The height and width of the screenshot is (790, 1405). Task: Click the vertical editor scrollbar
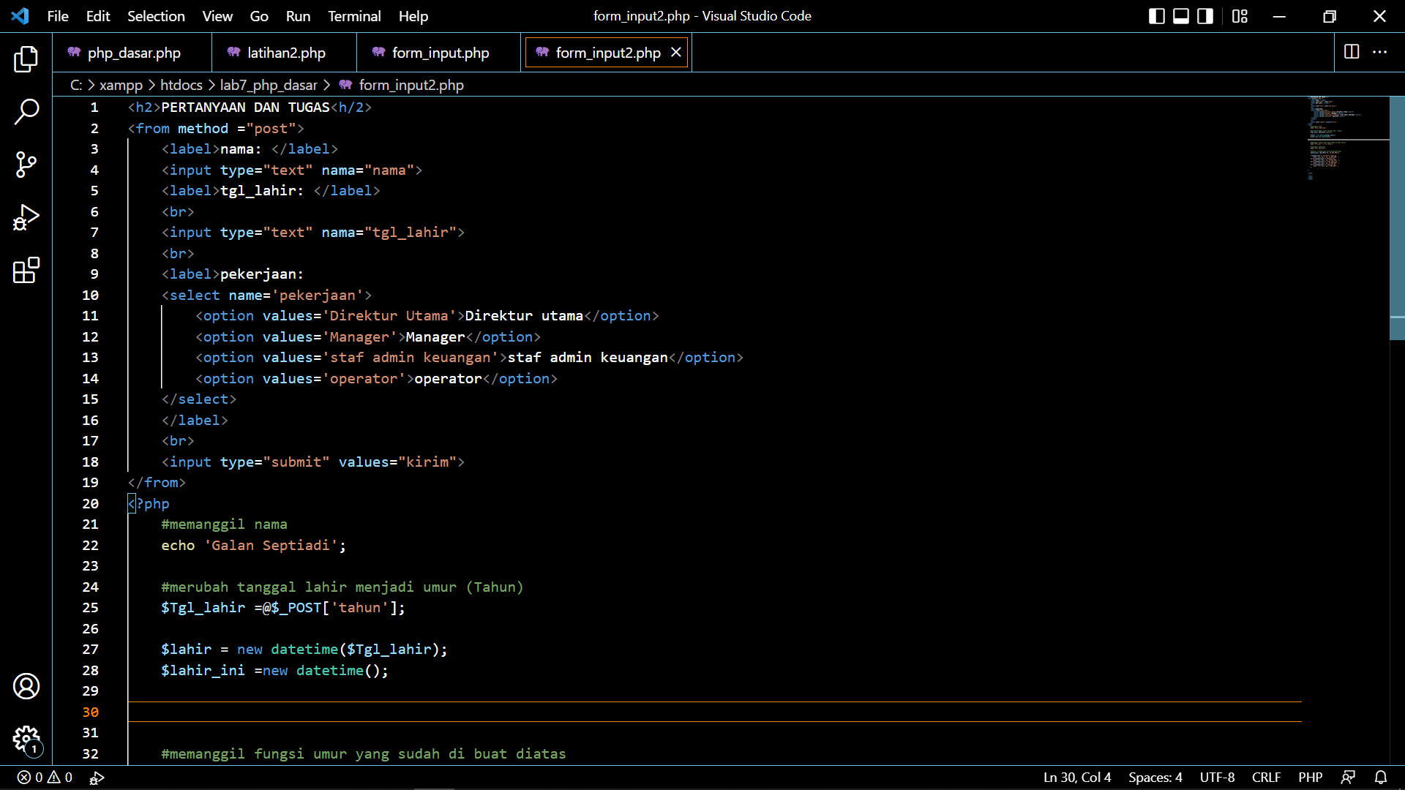(x=1398, y=219)
